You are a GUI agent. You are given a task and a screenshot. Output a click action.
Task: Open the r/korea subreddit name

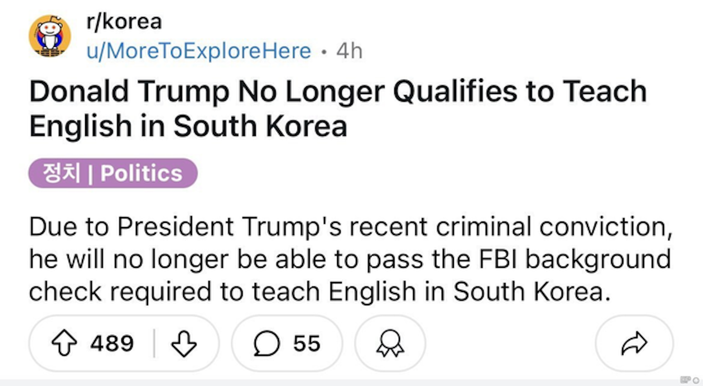pos(124,21)
